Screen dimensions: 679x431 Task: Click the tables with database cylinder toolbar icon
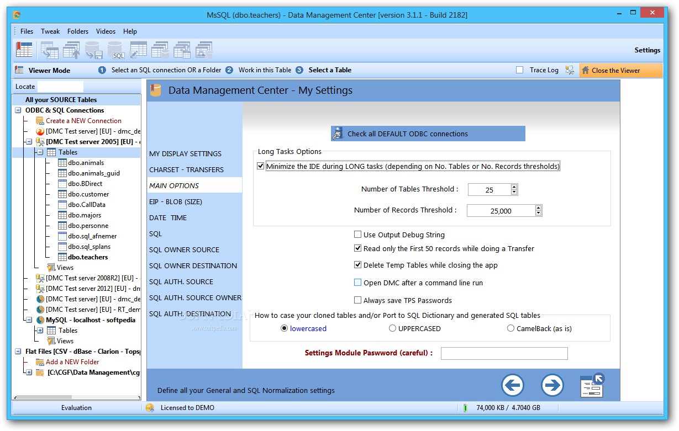click(160, 50)
